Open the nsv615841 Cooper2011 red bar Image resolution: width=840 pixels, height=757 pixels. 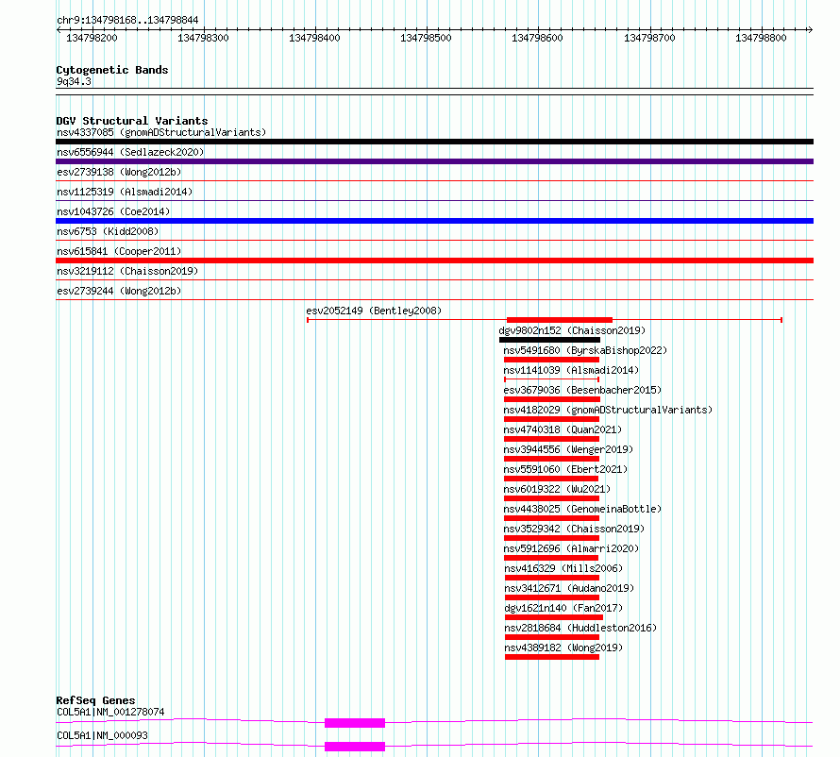pos(434,261)
